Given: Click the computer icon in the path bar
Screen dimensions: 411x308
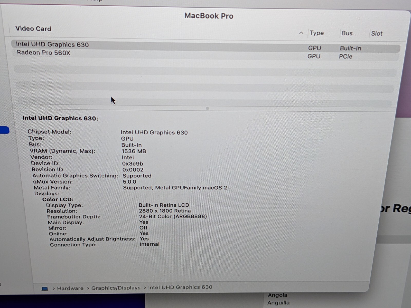Looking at the screenshot, I should point(45,288).
